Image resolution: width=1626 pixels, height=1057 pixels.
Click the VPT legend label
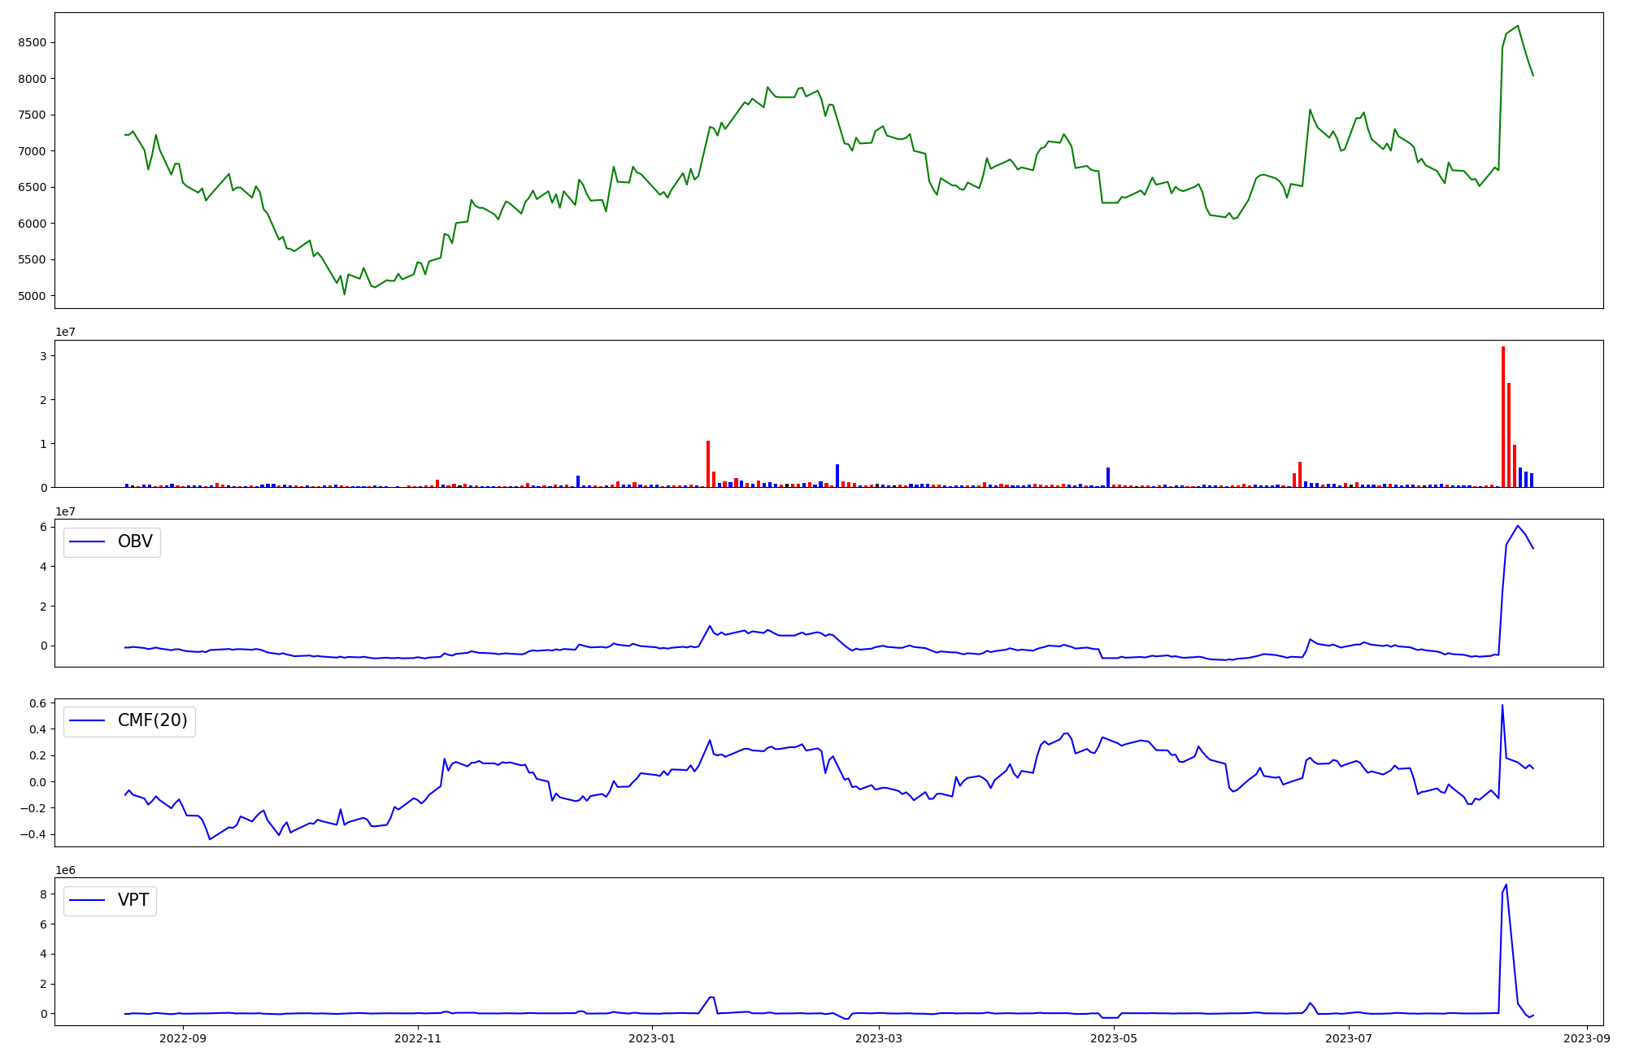(x=133, y=900)
